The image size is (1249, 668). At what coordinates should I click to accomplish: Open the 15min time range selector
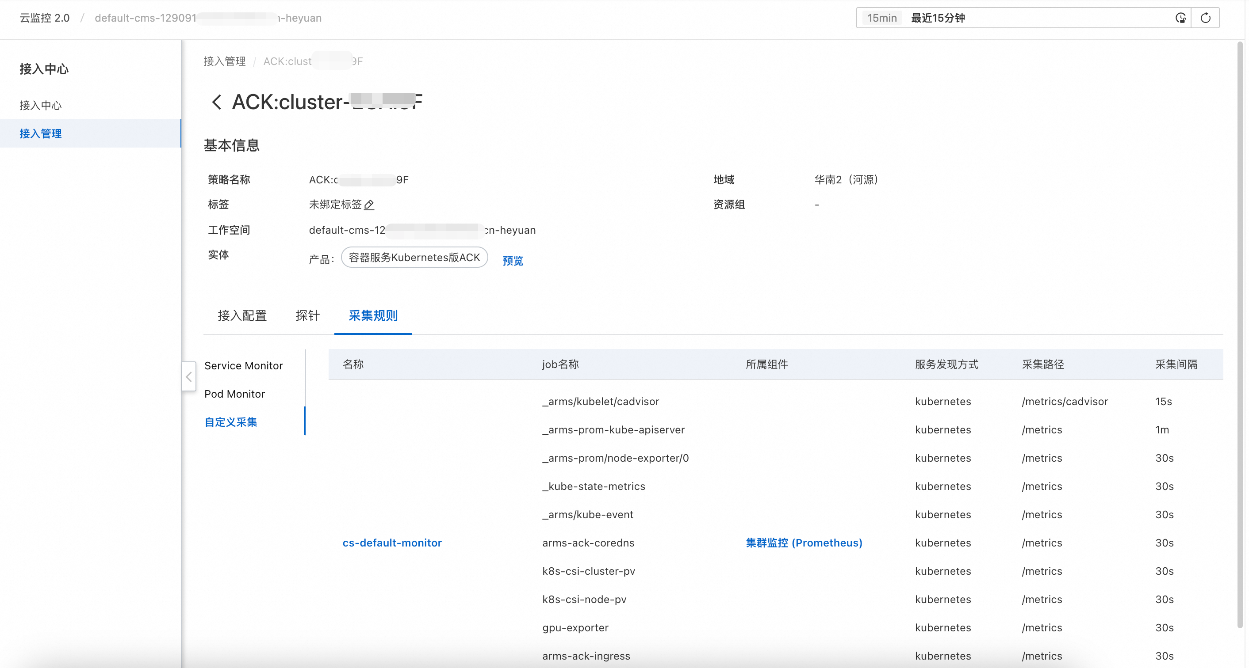(x=881, y=18)
